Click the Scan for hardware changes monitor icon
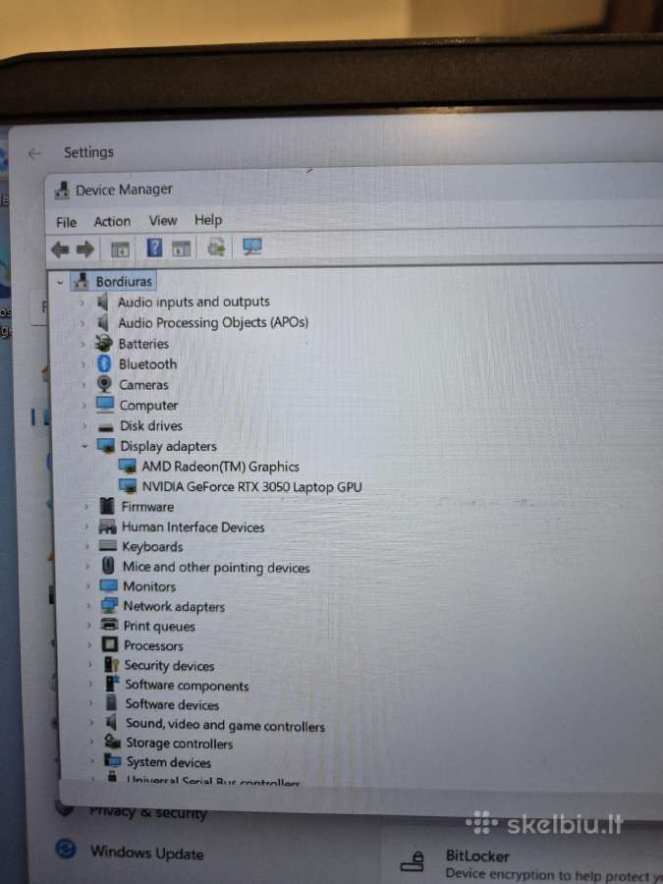The height and width of the screenshot is (884, 663). [x=252, y=247]
